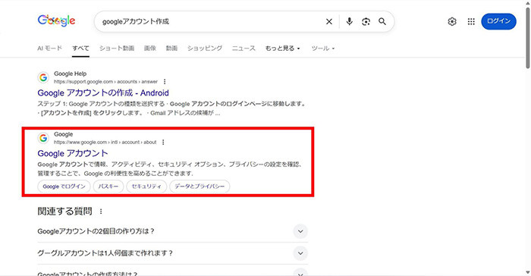Switch to the AI モード tab

point(50,48)
